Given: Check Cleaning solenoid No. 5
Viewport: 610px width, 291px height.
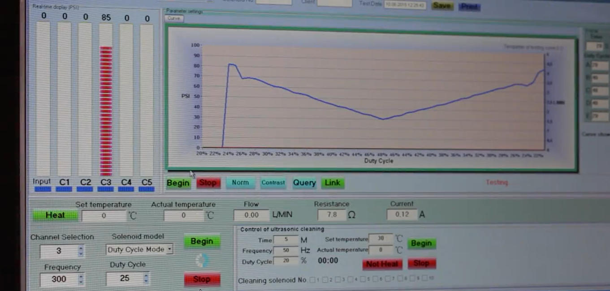Looking at the screenshot, I should 363,279.
